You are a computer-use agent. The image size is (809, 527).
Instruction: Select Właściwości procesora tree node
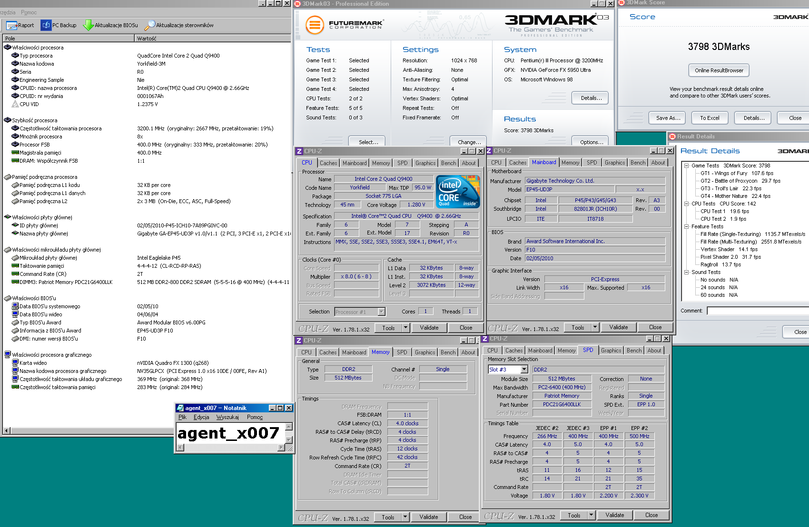pos(38,48)
